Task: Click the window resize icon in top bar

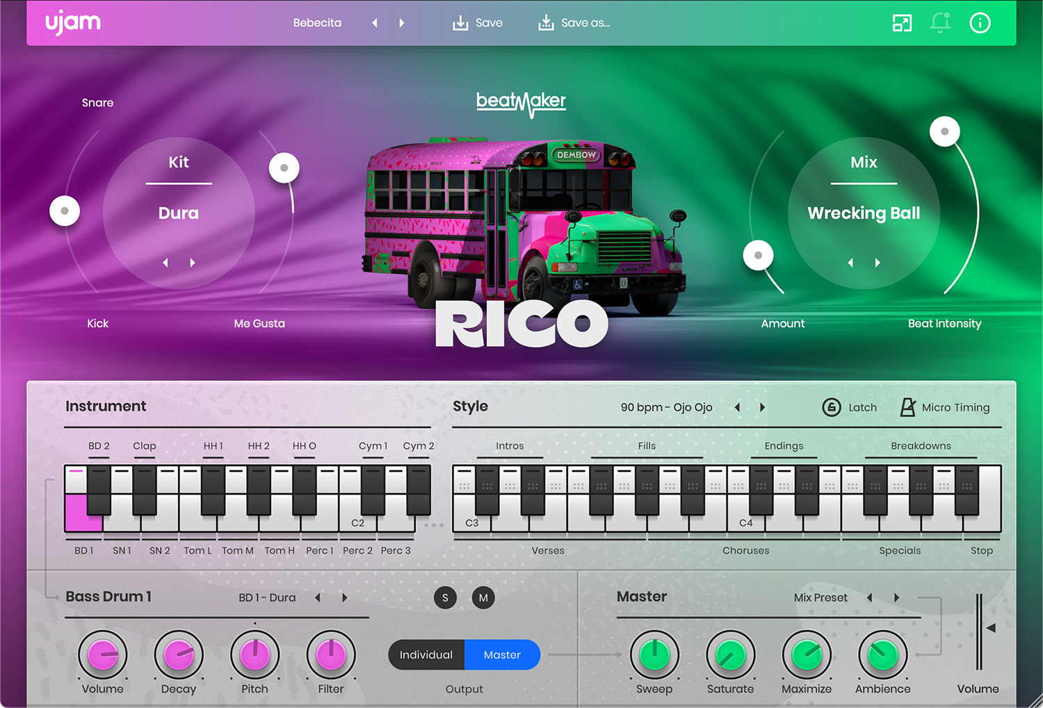Action: [903, 23]
